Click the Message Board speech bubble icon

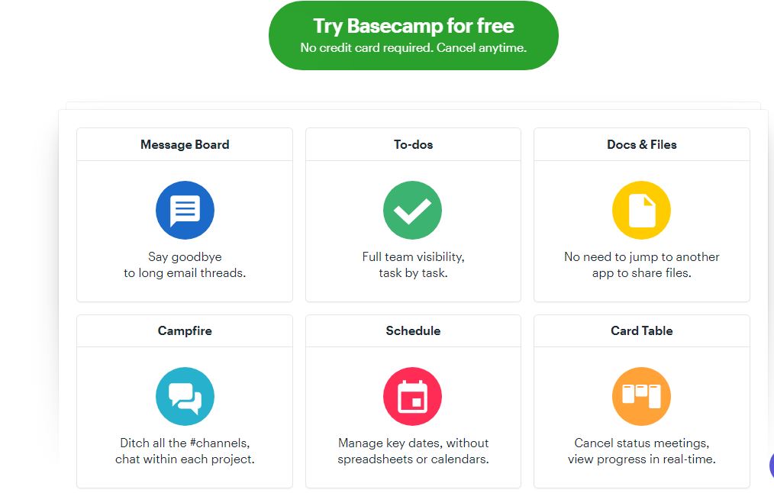184,210
